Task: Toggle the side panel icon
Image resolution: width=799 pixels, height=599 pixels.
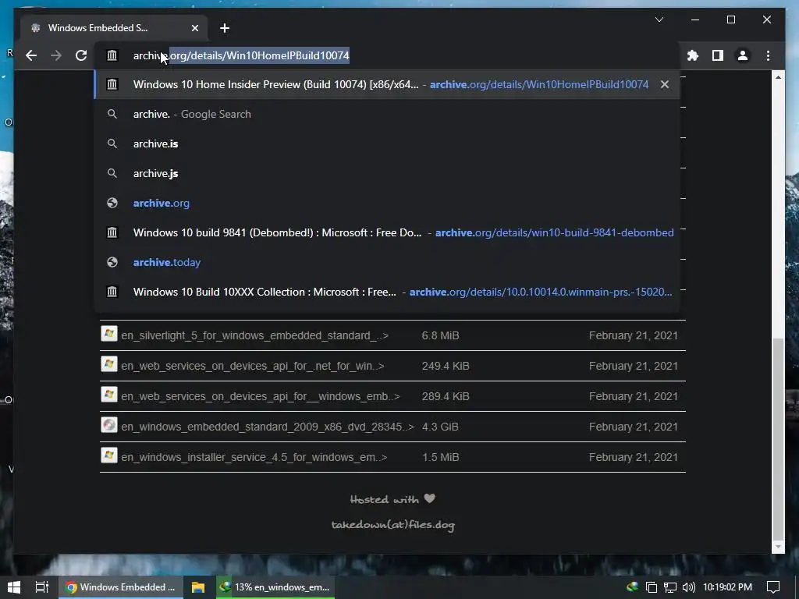Action: pyautogui.click(x=718, y=55)
